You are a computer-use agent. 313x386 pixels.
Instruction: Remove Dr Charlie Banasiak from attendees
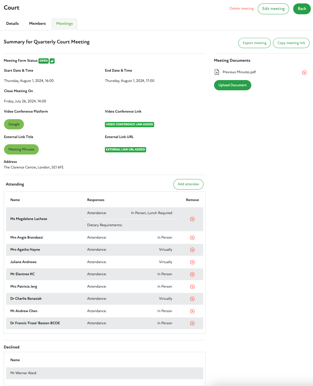tap(192, 299)
